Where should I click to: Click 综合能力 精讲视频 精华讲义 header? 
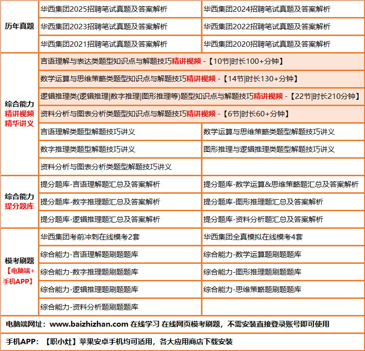[19, 114]
